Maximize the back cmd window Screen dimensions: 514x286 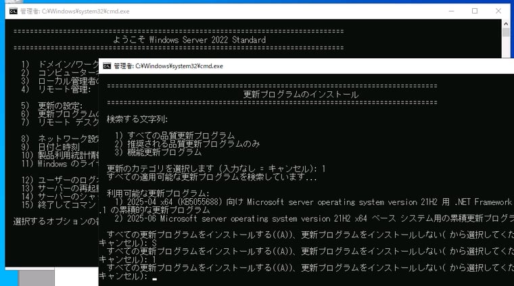click(475, 11)
